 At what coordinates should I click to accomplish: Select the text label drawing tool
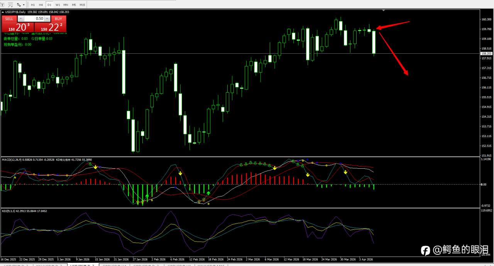click(2, 5)
